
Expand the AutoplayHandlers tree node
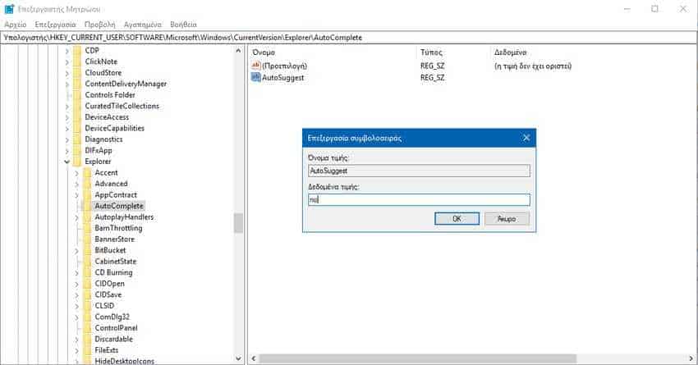pyautogui.click(x=76, y=217)
